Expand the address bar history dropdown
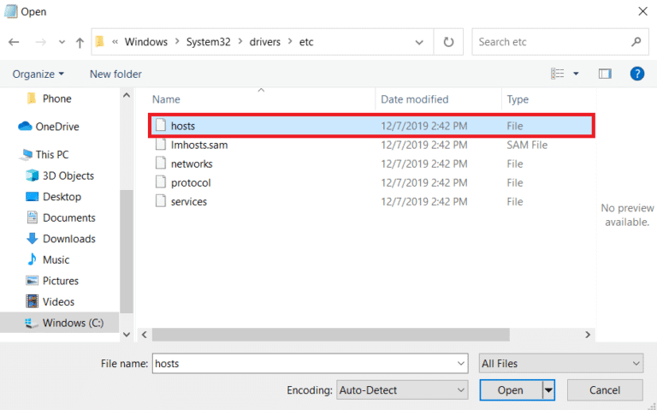This screenshot has width=657, height=410. (x=419, y=41)
